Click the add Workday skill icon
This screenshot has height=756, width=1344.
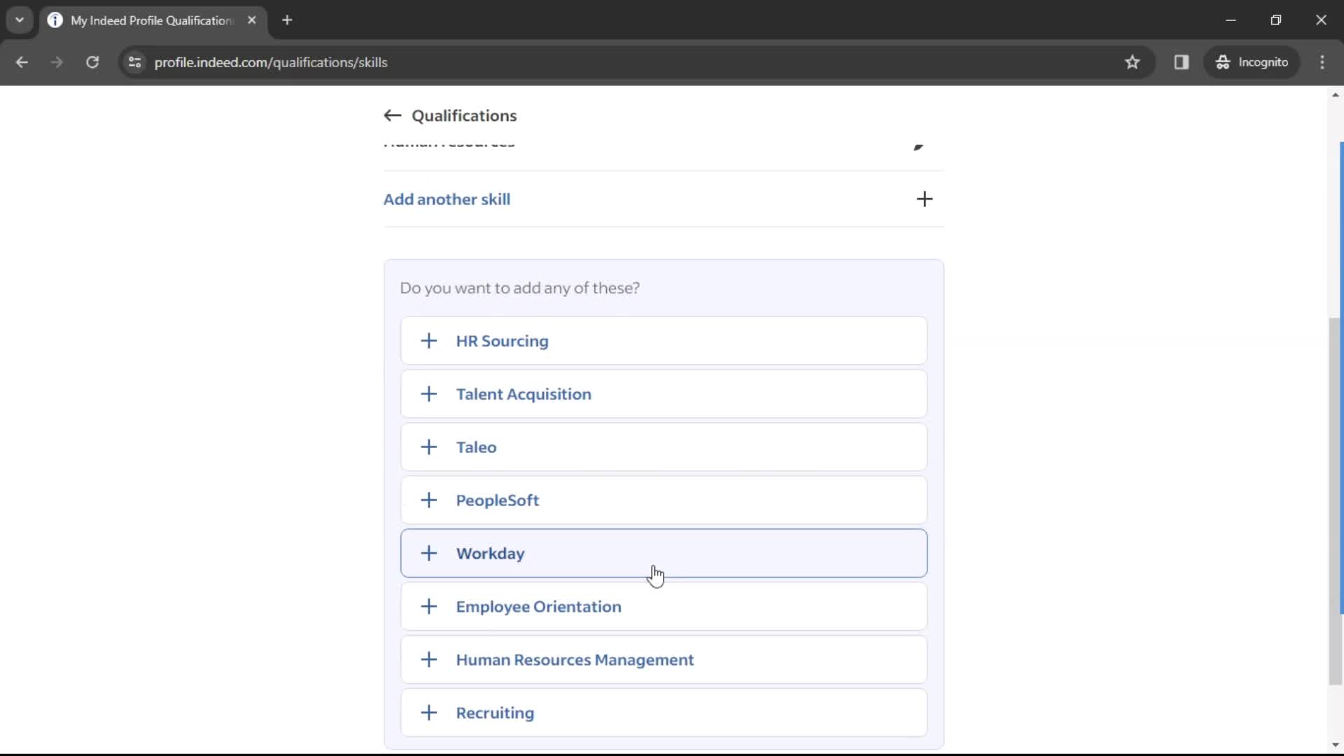[x=429, y=553]
